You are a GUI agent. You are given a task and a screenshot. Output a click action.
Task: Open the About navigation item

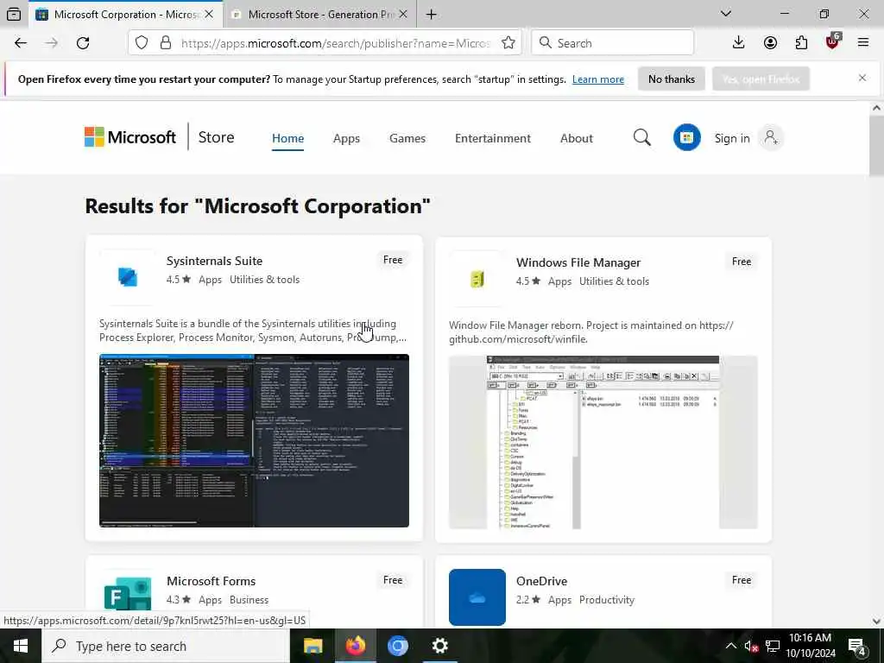(x=576, y=138)
